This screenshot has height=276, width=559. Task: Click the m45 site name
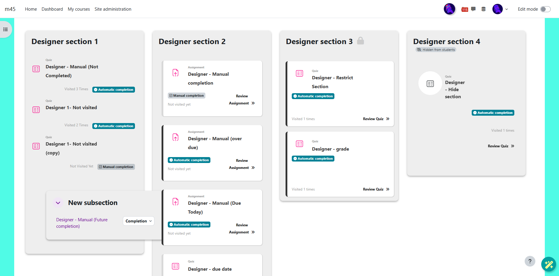10,9
